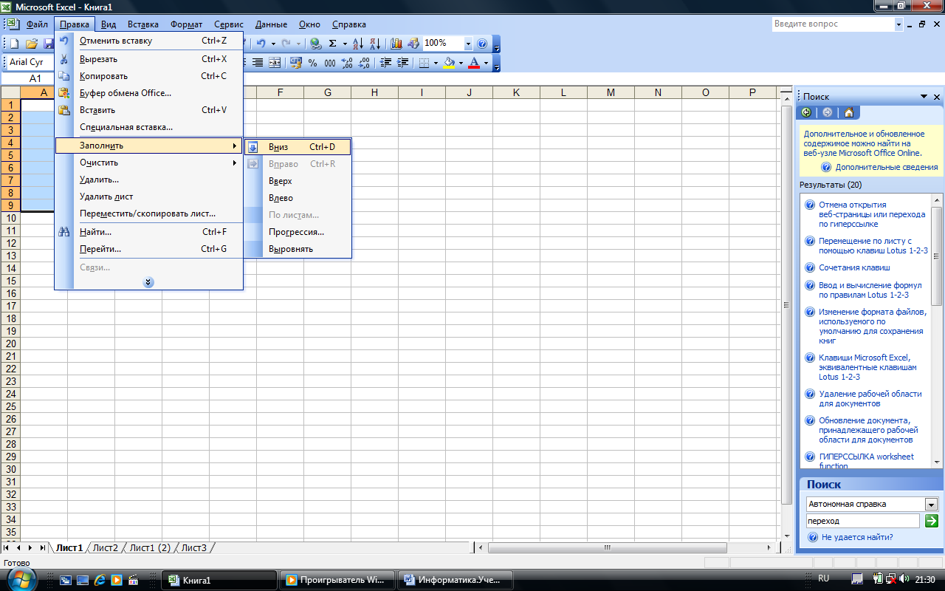Open the Дополнительные сведения link
Image resolution: width=945 pixels, height=591 pixels.
887,167
